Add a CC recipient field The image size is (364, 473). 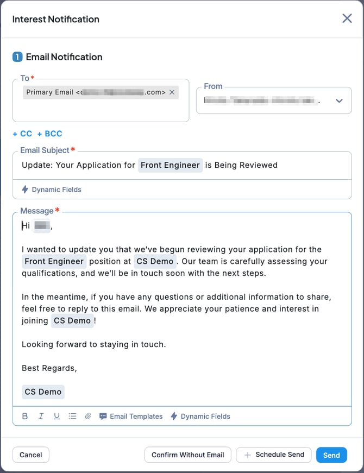click(x=22, y=134)
